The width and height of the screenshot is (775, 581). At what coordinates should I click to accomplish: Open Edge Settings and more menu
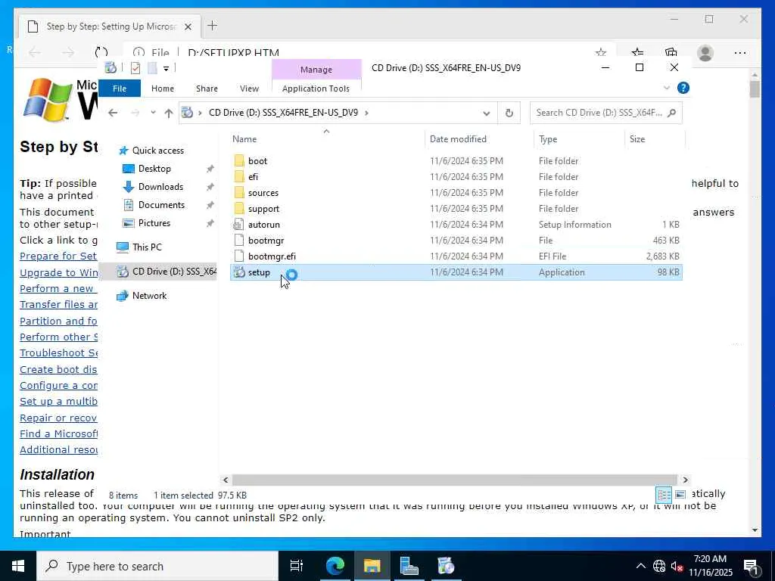tap(740, 53)
